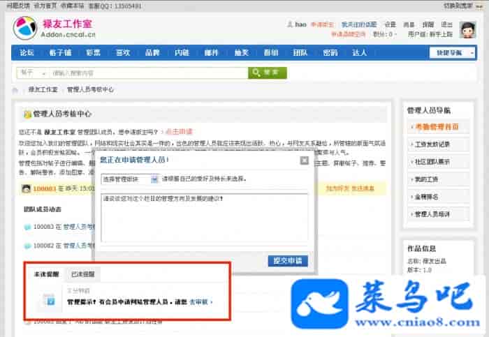Image resolution: width=489 pixels, height=337 pixels.
Task: Click the user avatar picture at top right
Action: click(x=467, y=29)
